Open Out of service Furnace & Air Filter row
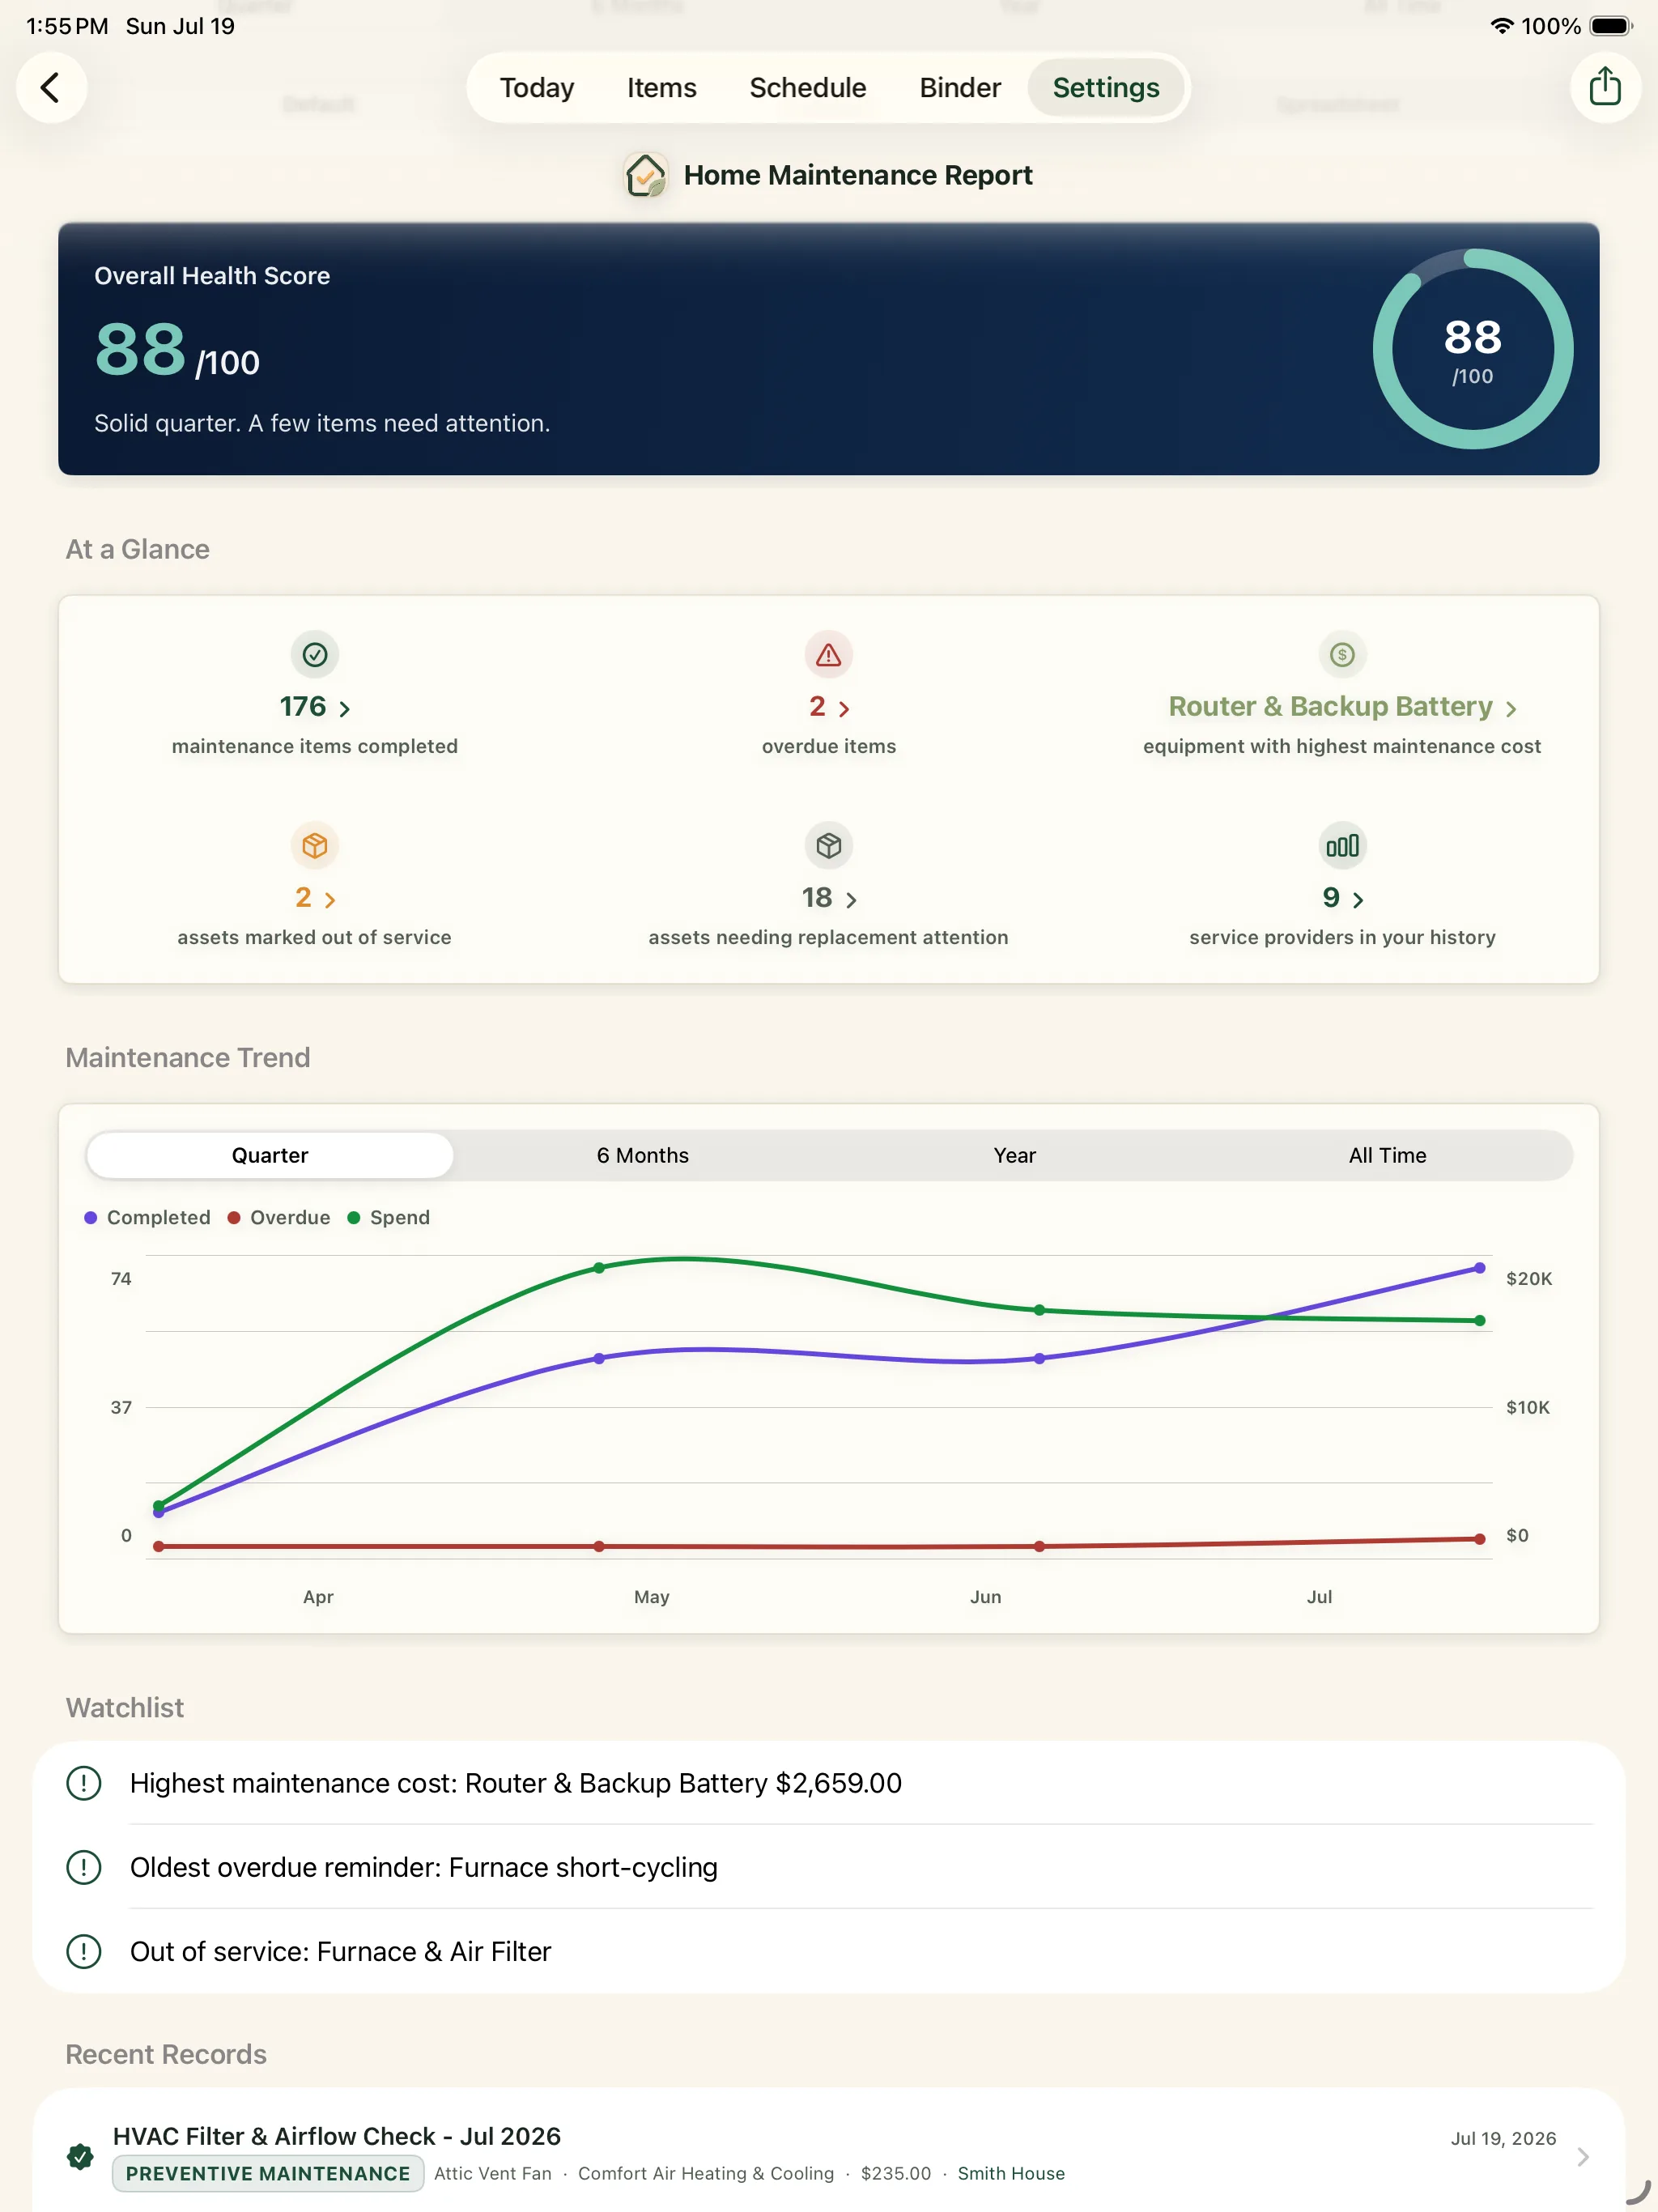The height and width of the screenshot is (2212, 1658). (x=828, y=1951)
